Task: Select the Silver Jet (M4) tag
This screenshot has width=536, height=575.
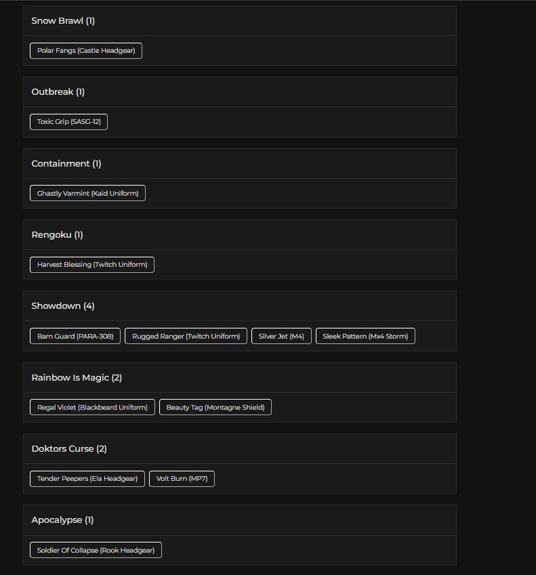Action: pyautogui.click(x=281, y=336)
